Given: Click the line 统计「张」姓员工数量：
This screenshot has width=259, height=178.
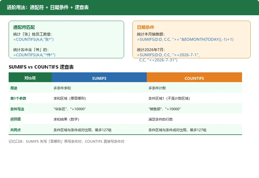Looking at the screenshot, I should 33,34.
